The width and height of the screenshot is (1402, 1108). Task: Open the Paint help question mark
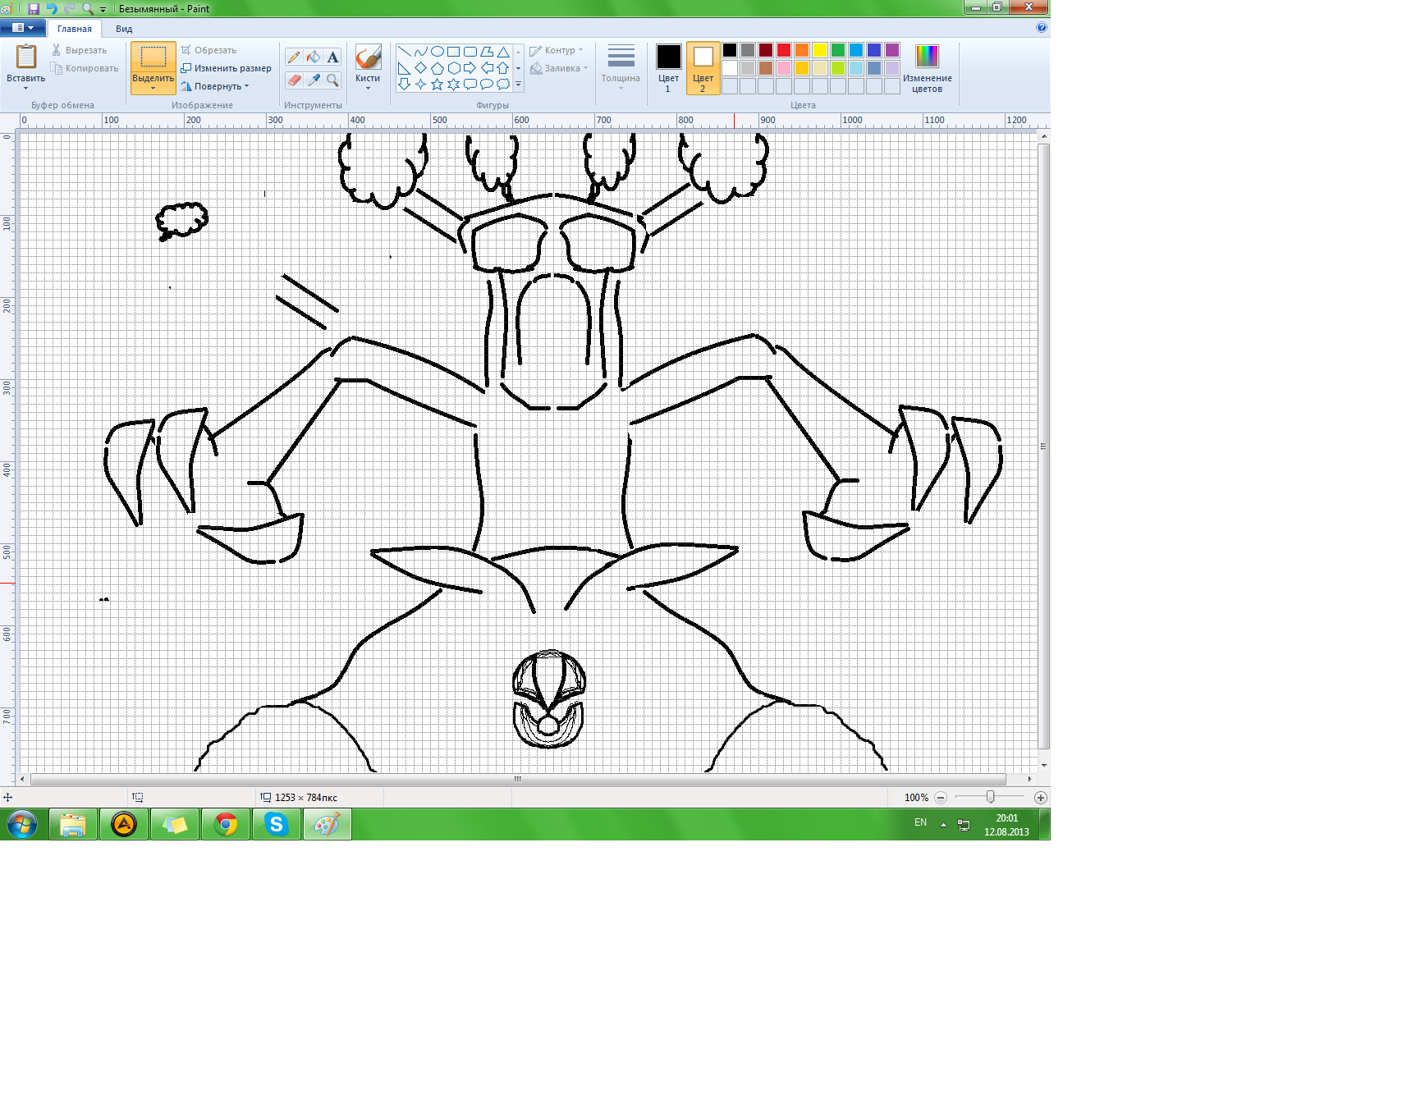click(x=1042, y=27)
